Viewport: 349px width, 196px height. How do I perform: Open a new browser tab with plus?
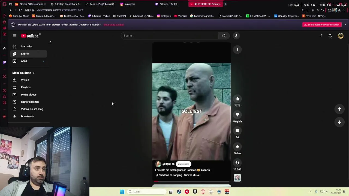pyautogui.click(x=225, y=4)
